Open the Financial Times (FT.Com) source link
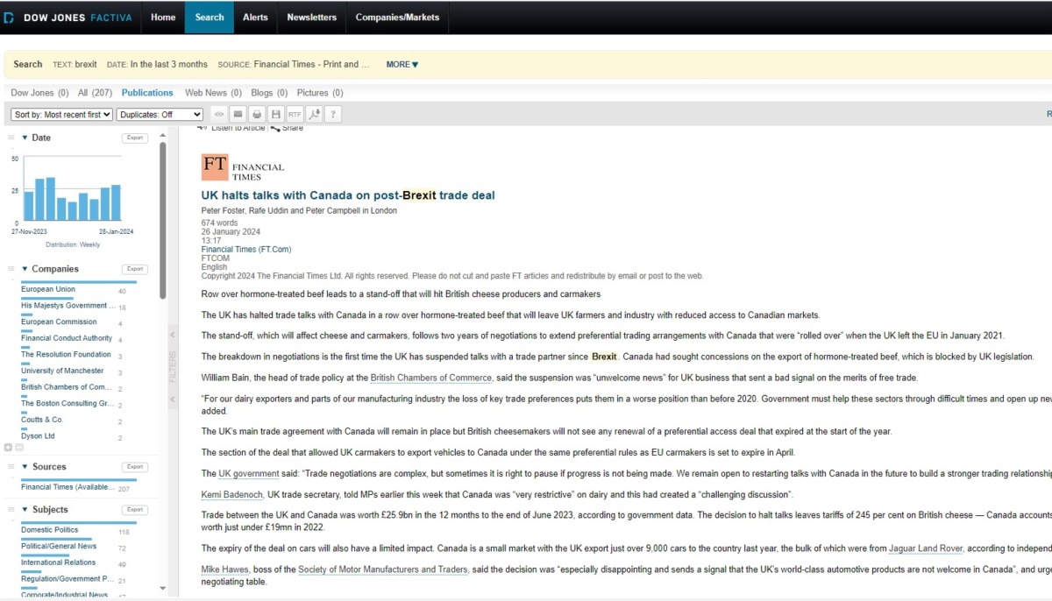Screen dimensions: 1052x601 click(246, 249)
